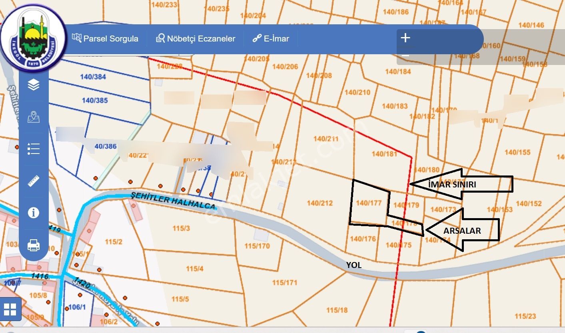
Task: Zoom in with the plus button
Action: pyautogui.click(x=405, y=38)
